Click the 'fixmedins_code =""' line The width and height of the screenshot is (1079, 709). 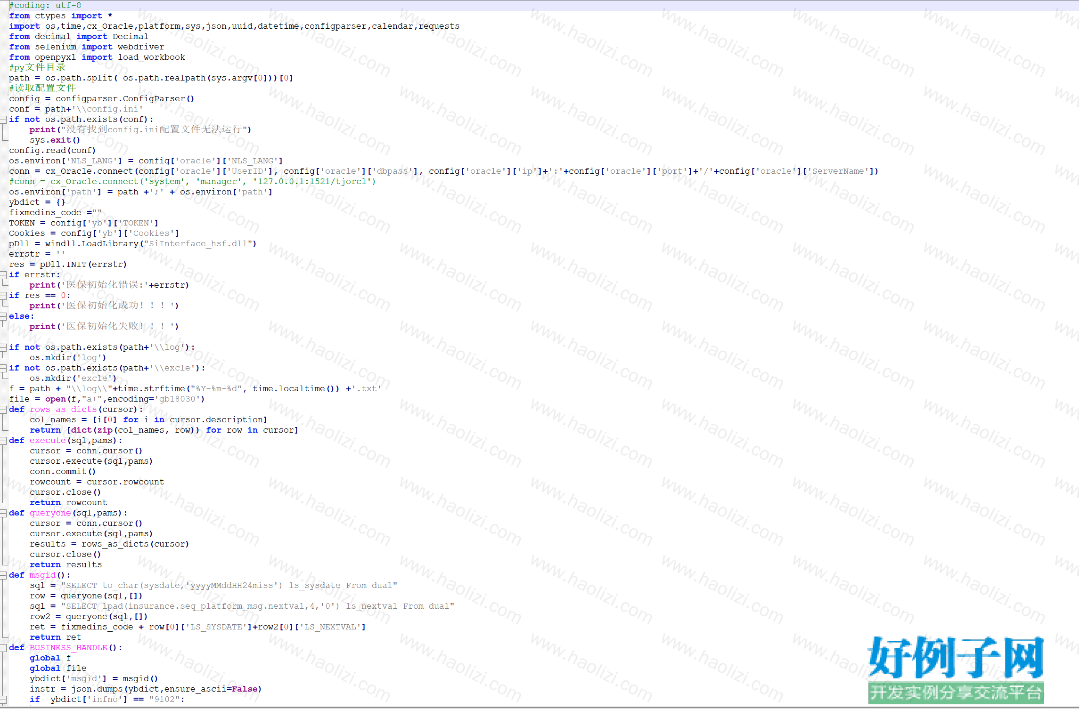pos(55,213)
